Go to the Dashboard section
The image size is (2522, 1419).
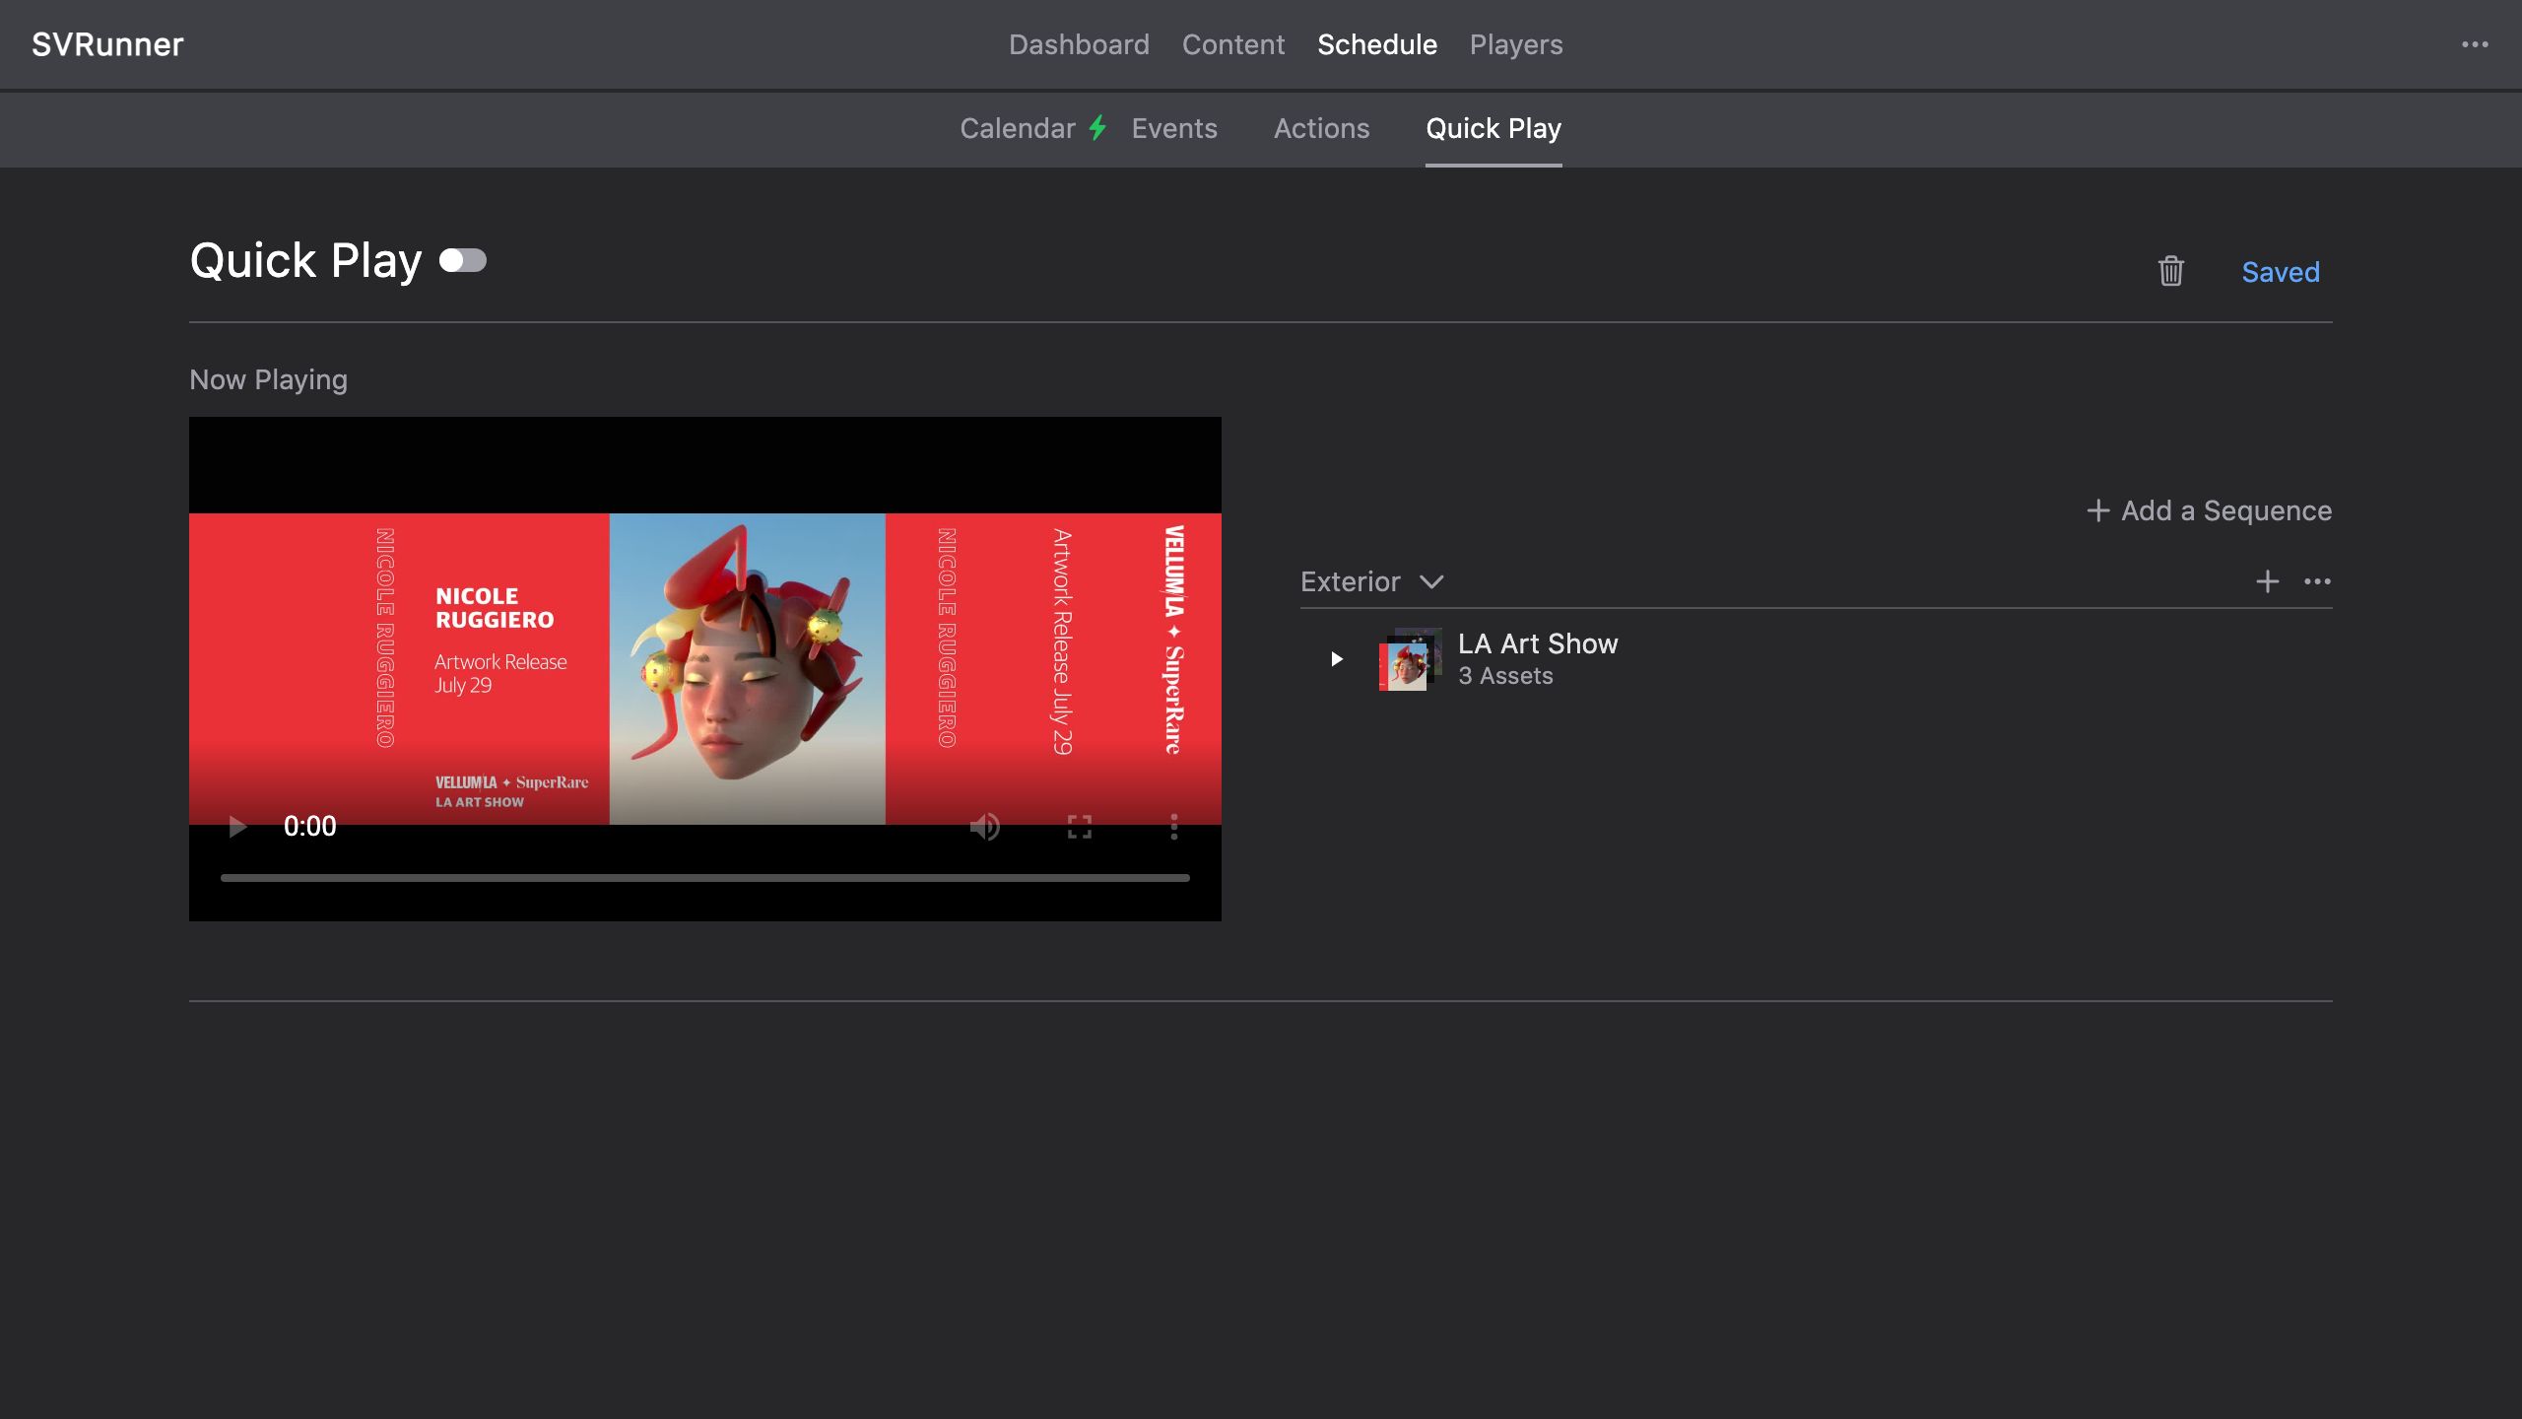[x=1079, y=44]
